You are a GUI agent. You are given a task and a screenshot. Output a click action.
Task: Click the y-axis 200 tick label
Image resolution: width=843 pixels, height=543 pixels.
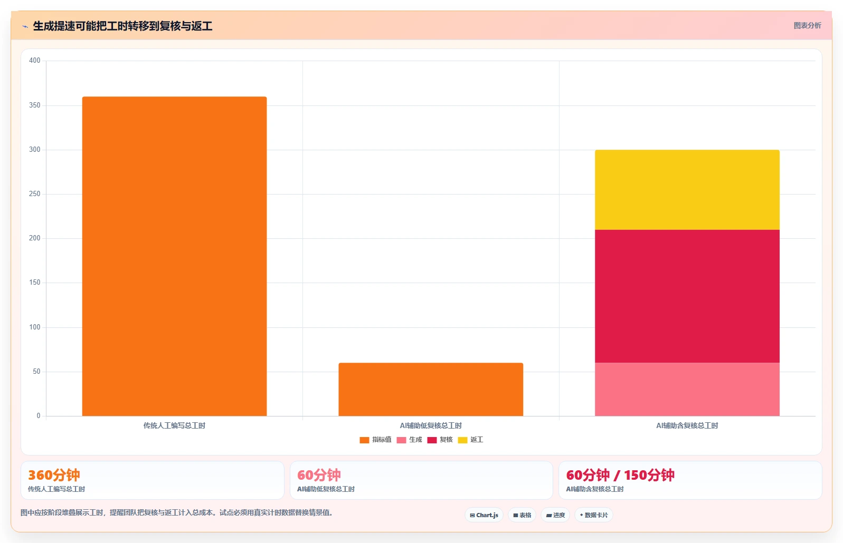point(35,238)
